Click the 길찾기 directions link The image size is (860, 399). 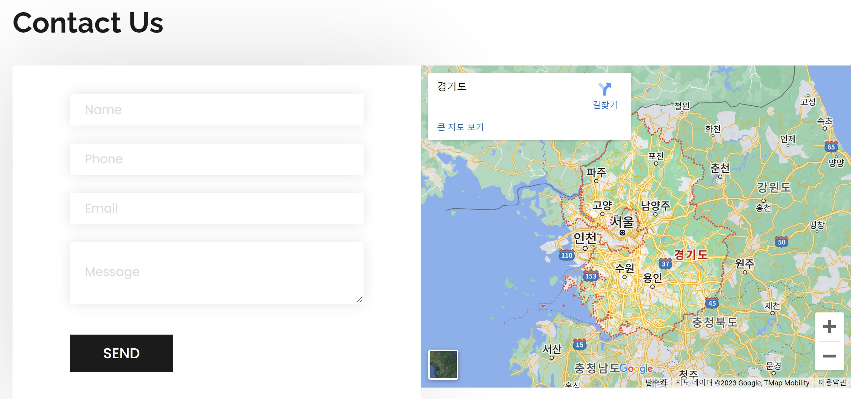605,105
